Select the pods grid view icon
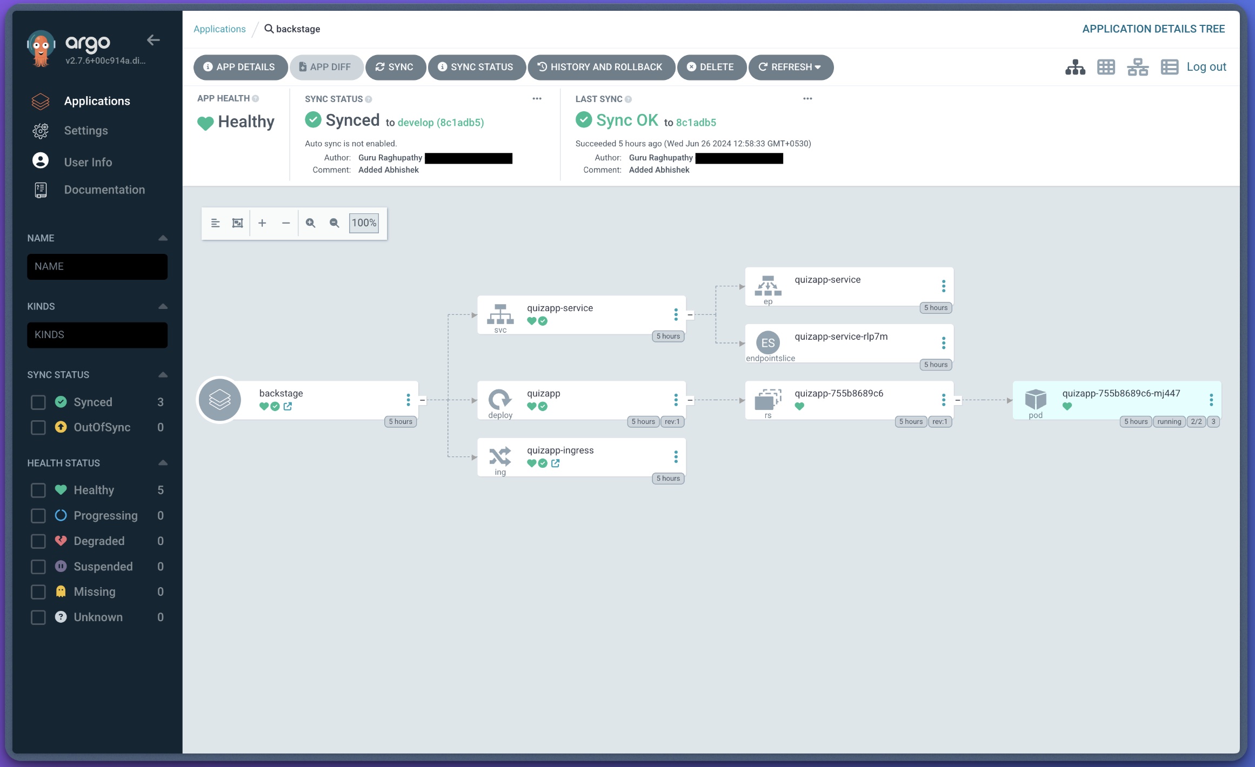 (1105, 66)
